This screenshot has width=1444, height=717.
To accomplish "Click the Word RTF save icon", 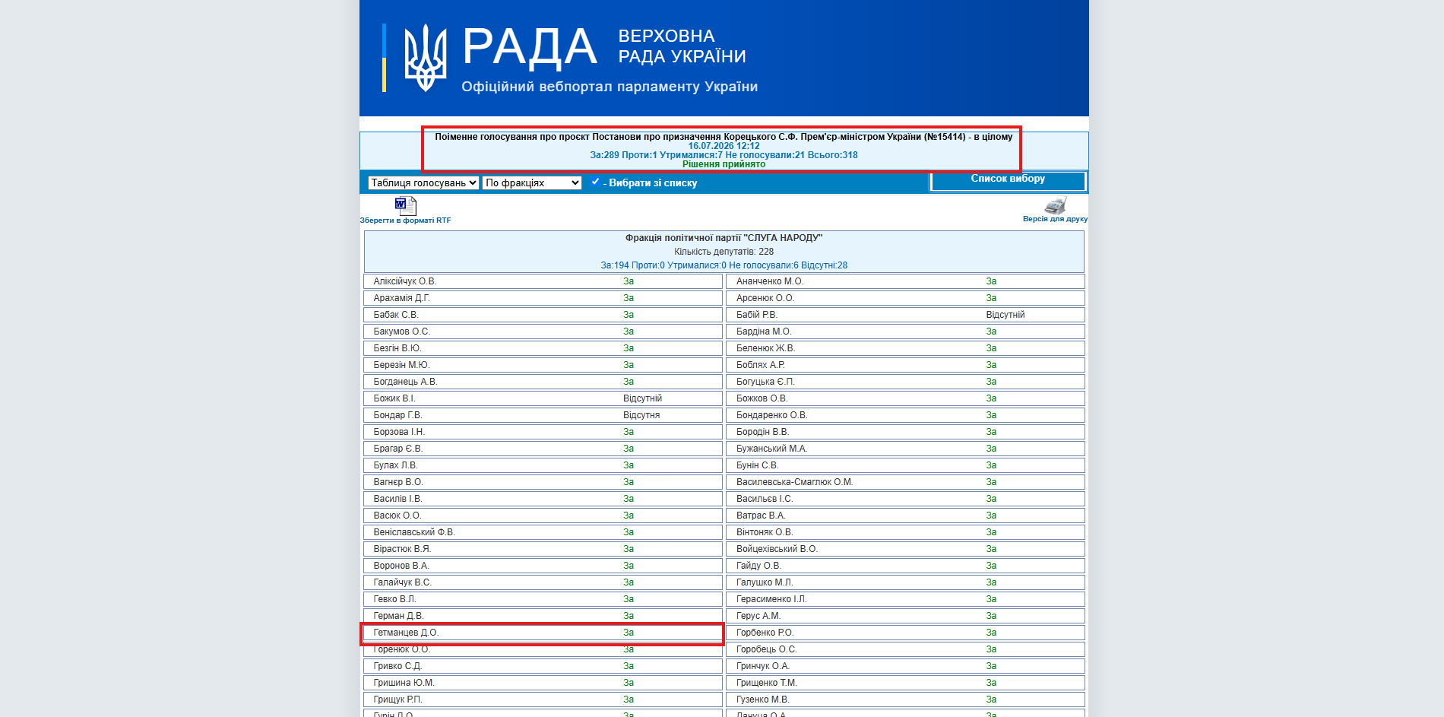I will (405, 205).
